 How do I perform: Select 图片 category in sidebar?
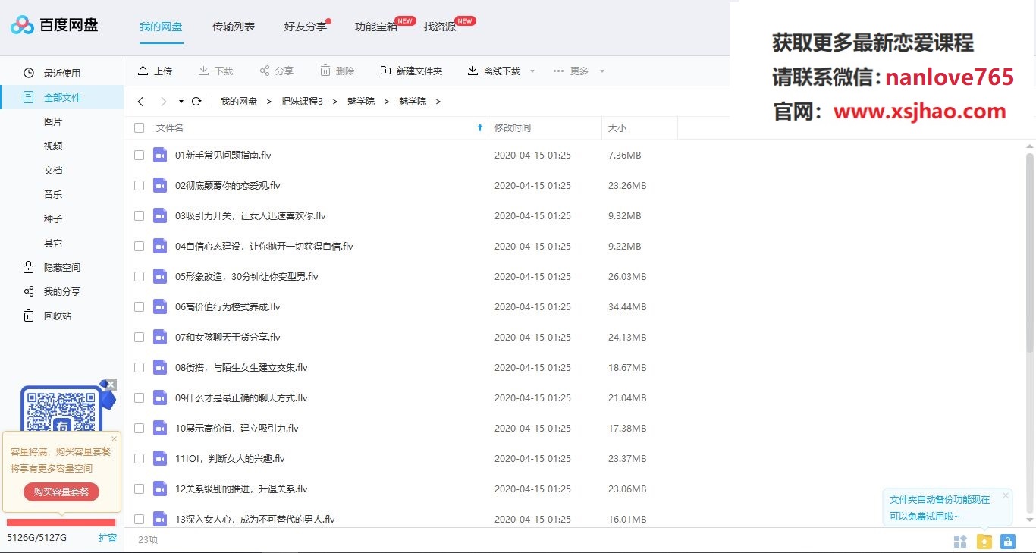[53, 121]
